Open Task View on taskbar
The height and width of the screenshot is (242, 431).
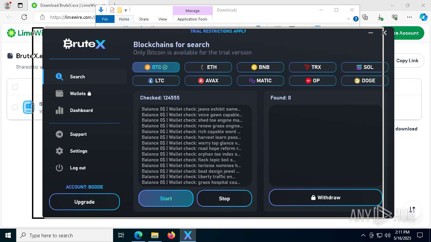click(x=121, y=235)
